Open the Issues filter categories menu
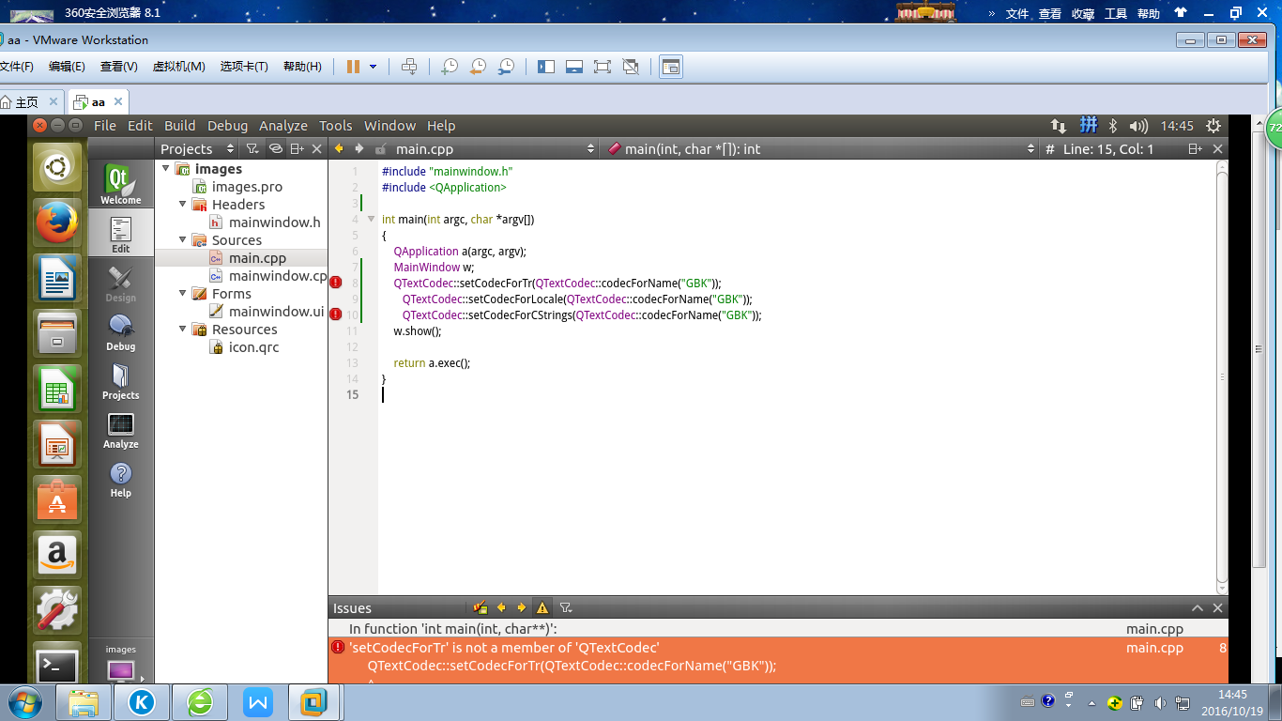Viewport: 1282px width, 721px height. [566, 607]
